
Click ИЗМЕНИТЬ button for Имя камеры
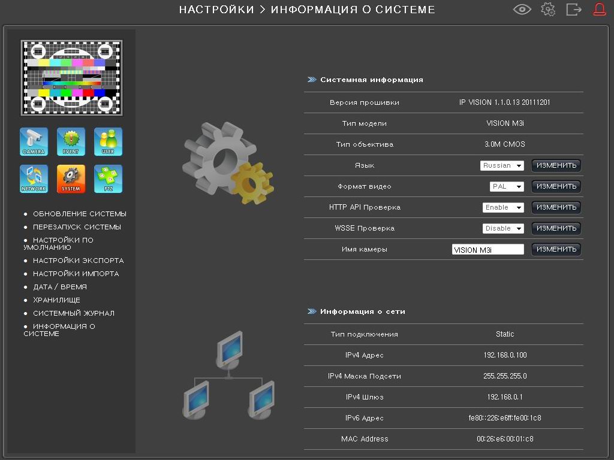click(x=556, y=249)
